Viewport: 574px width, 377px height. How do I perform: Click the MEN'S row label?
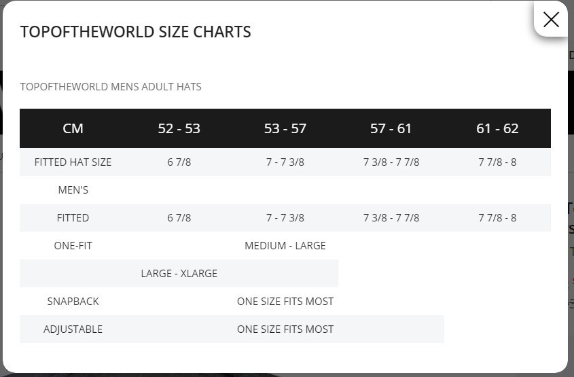73,190
